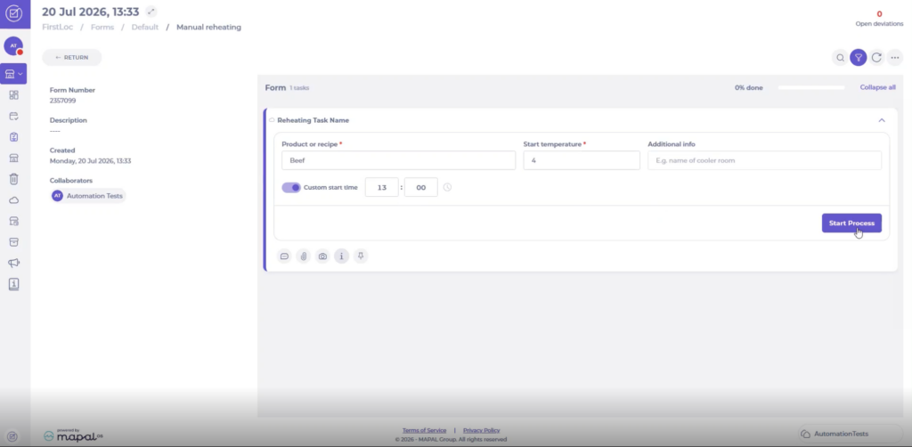Image resolution: width=912 pixels, height=447 pixels.
Task: Collapse the Reheating Task Name chevron
Action: point(882,120)
